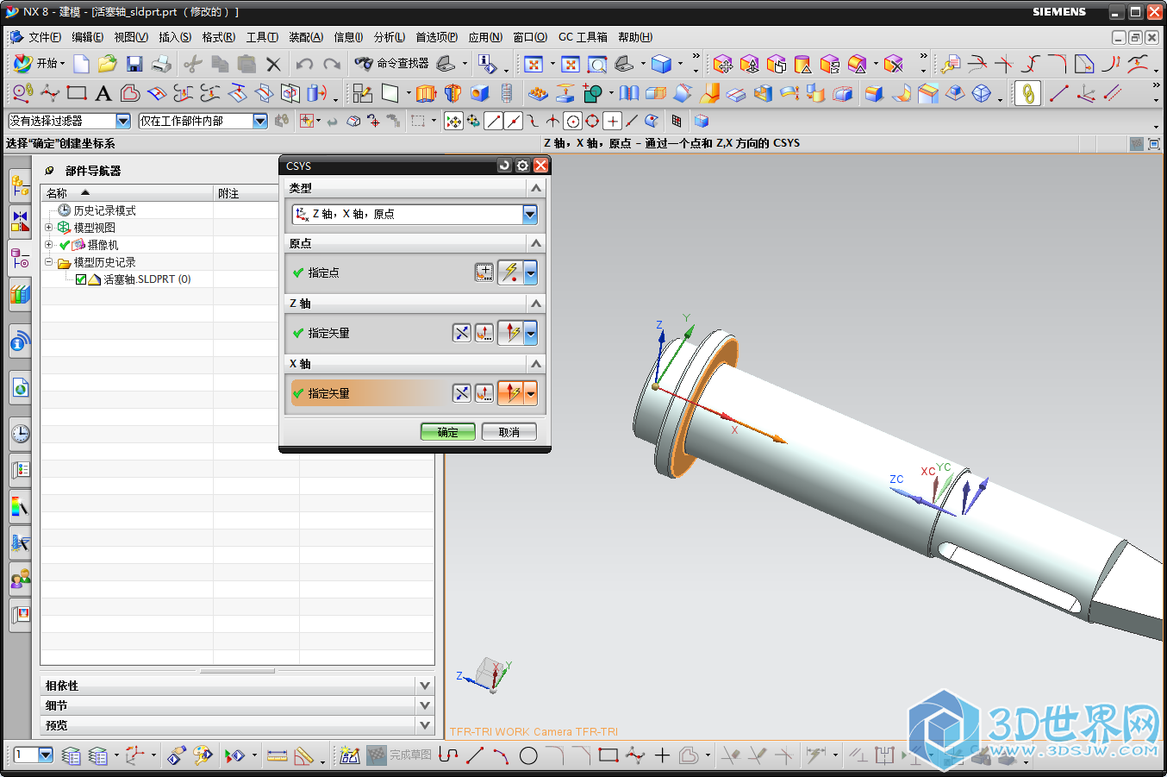Screen dimensions: 1167x777
Task: Click the Delete X icon in toolbar
Action: click(274, 64)
